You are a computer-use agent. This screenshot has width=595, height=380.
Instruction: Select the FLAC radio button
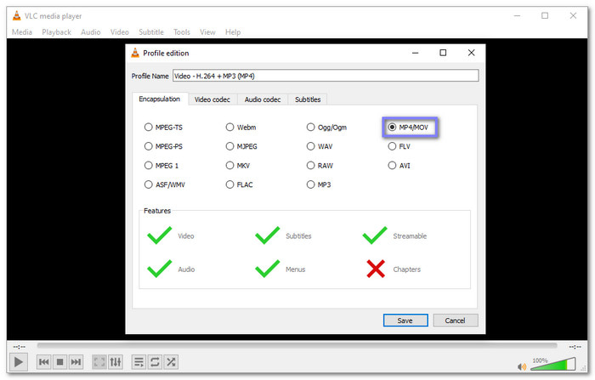coord(229,184)
